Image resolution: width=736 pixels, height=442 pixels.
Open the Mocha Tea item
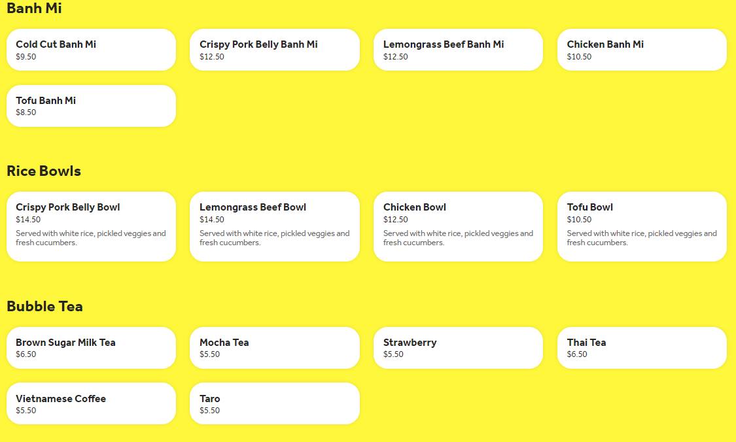click(274, 347)
